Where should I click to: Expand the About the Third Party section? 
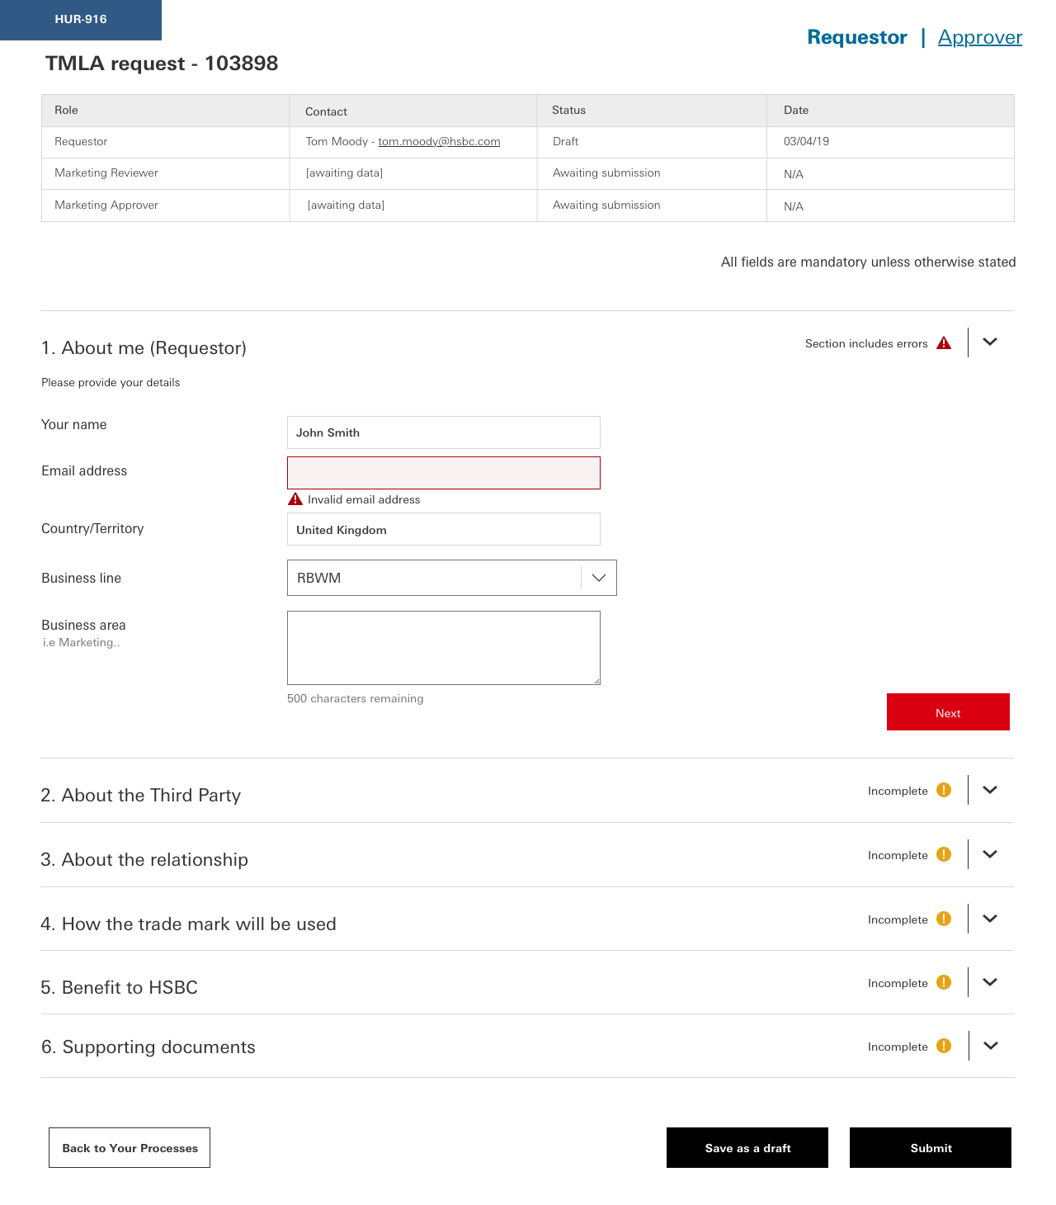[990, 790]
